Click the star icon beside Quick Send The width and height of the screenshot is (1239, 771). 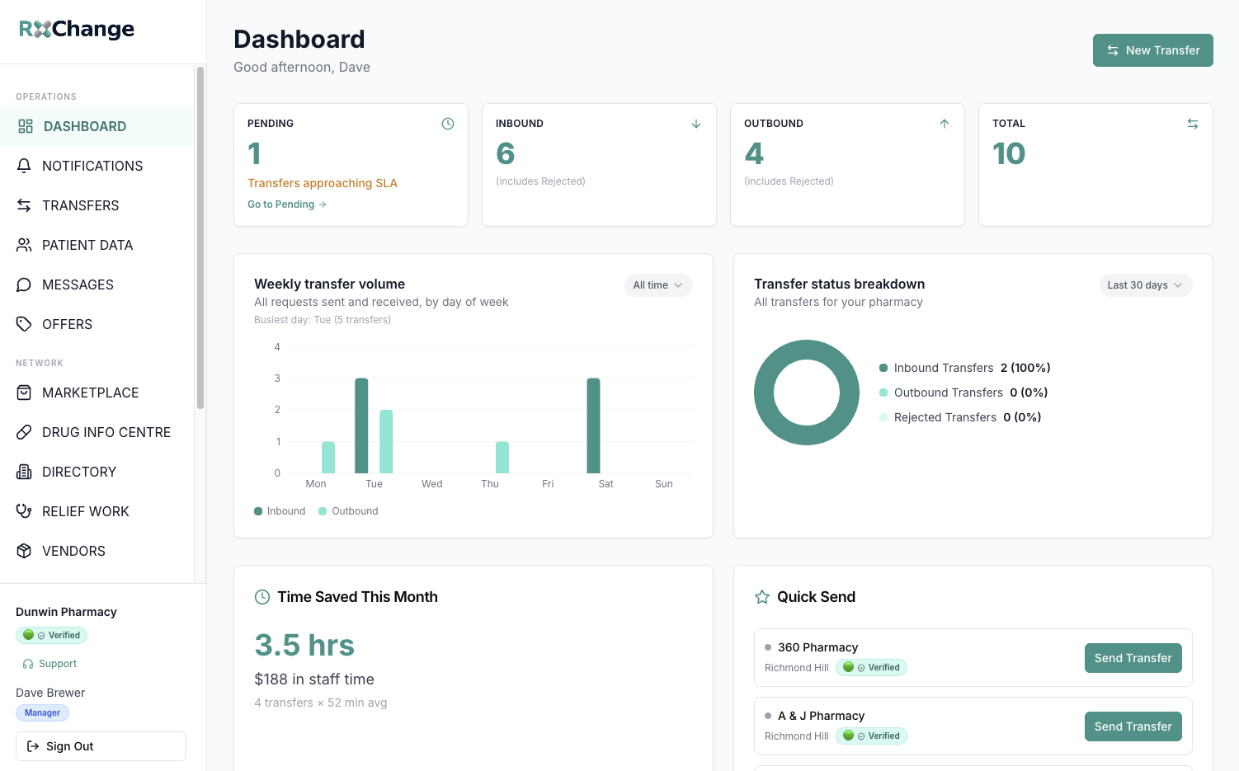coord(762,597)
